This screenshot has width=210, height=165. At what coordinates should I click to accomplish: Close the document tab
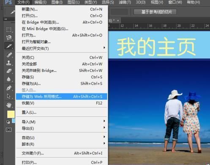pos(118,20)
